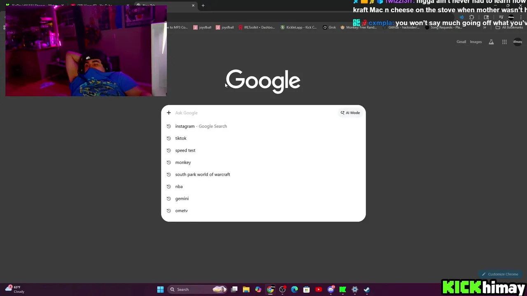Click the Chrome taskbar icon
Viewport: 527px width, 296px height.
(x=270, y=289)
